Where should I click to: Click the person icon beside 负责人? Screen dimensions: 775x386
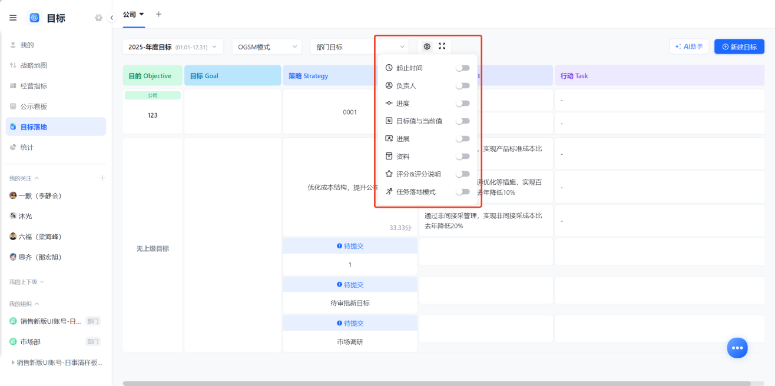pyautogui.click(x=389, y=85)
